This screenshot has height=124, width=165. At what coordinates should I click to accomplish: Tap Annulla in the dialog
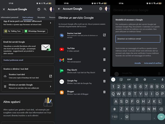coord(137,63)
